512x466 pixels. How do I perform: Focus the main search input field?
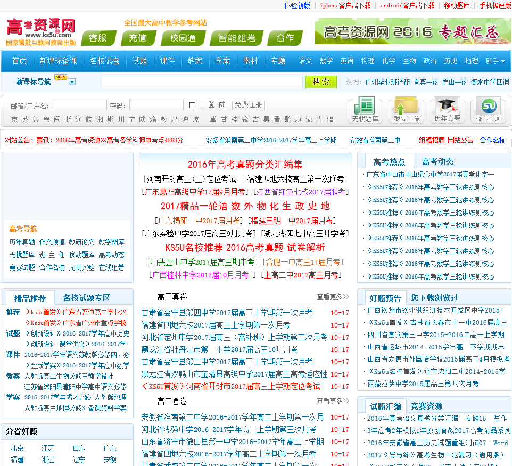[202, 82]
